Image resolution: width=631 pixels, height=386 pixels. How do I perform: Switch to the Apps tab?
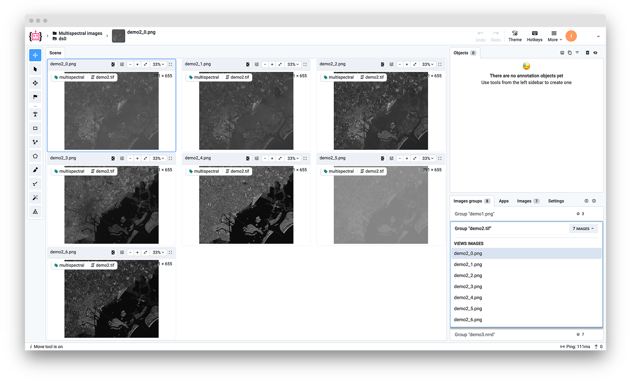[x=504, y=201]
